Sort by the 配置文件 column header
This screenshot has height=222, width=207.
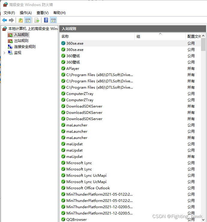[193, 37]
